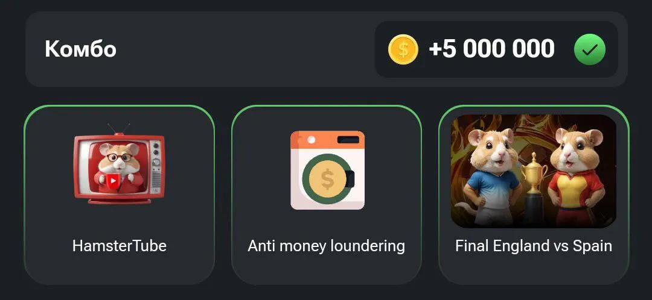Click the dollar sign inside washer drum
This screenshot has height=300, width=652.
(327, 179)
